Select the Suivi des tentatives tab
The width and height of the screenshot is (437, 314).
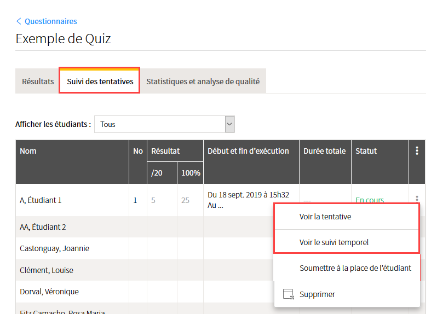(100, 81)
